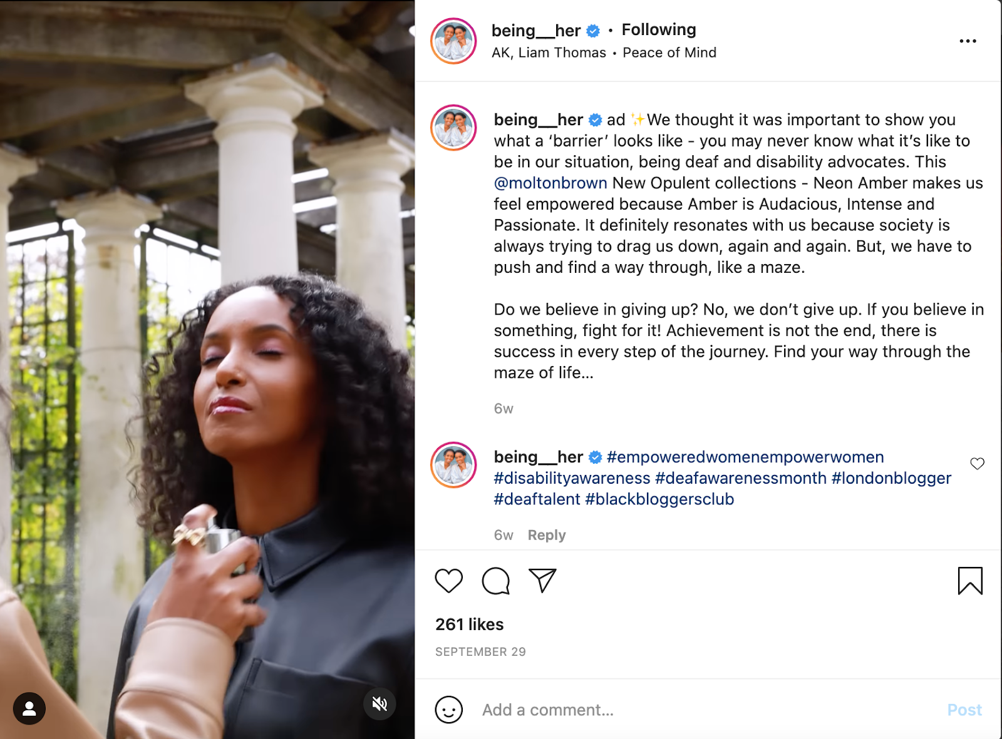1002x739 pixels.
Task: Unmute the video with the speaker icon
Action: [x=380, y=704]
